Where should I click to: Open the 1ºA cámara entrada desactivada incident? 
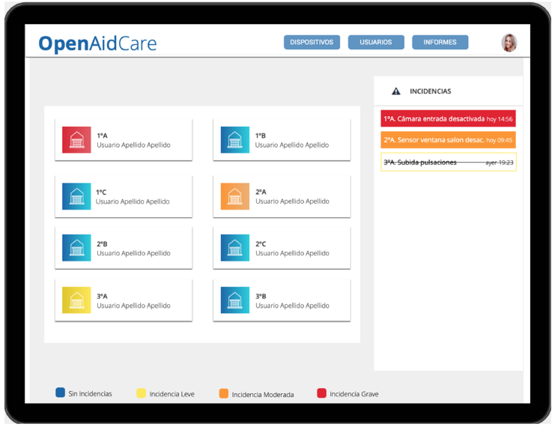pos(448,118)
